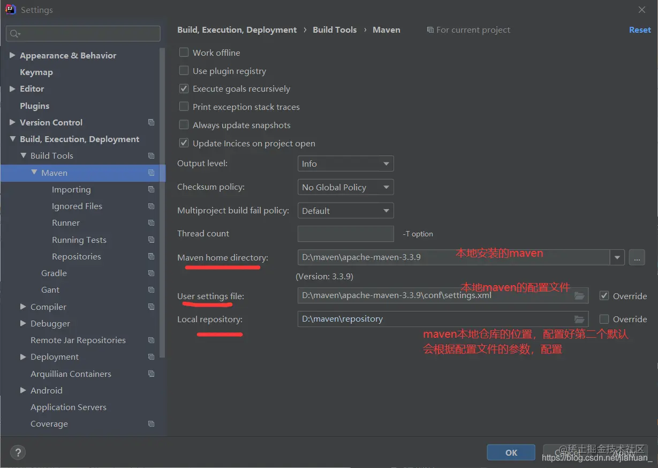The height and width of the screenshot is (468, 658).
Task: Open Application Servers settings
Action: tap(69, 407)
